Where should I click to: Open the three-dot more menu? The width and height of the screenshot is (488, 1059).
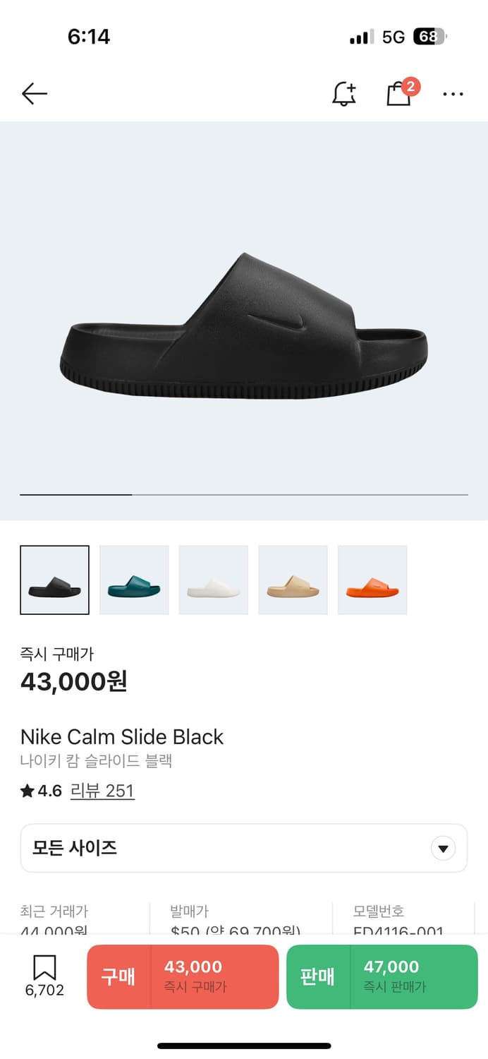pos(453,93)
